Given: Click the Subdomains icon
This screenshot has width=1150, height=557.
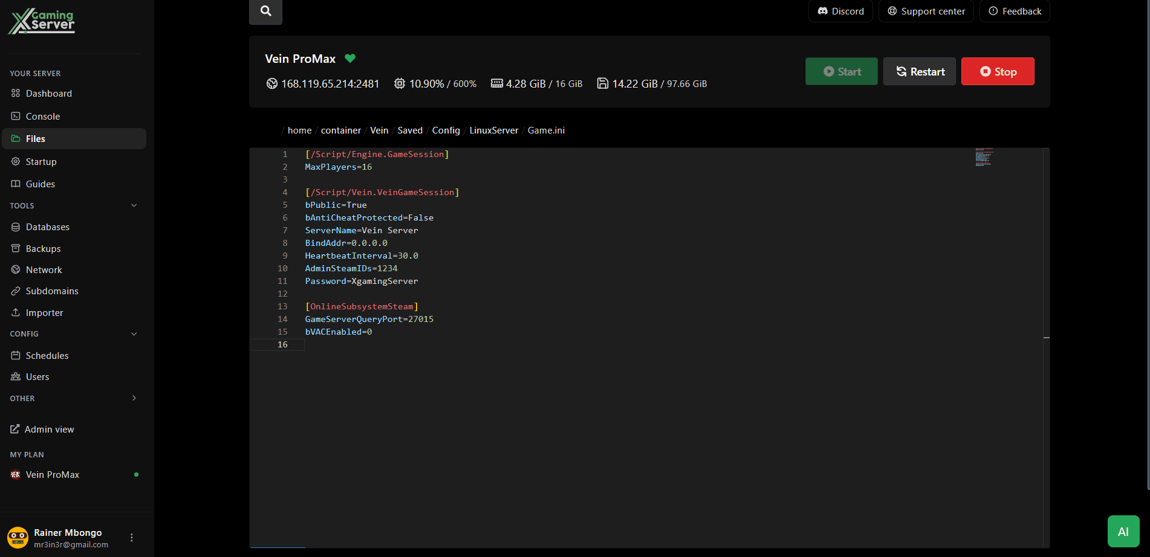Looking at the screenshot, I should (x=15, y=291).
